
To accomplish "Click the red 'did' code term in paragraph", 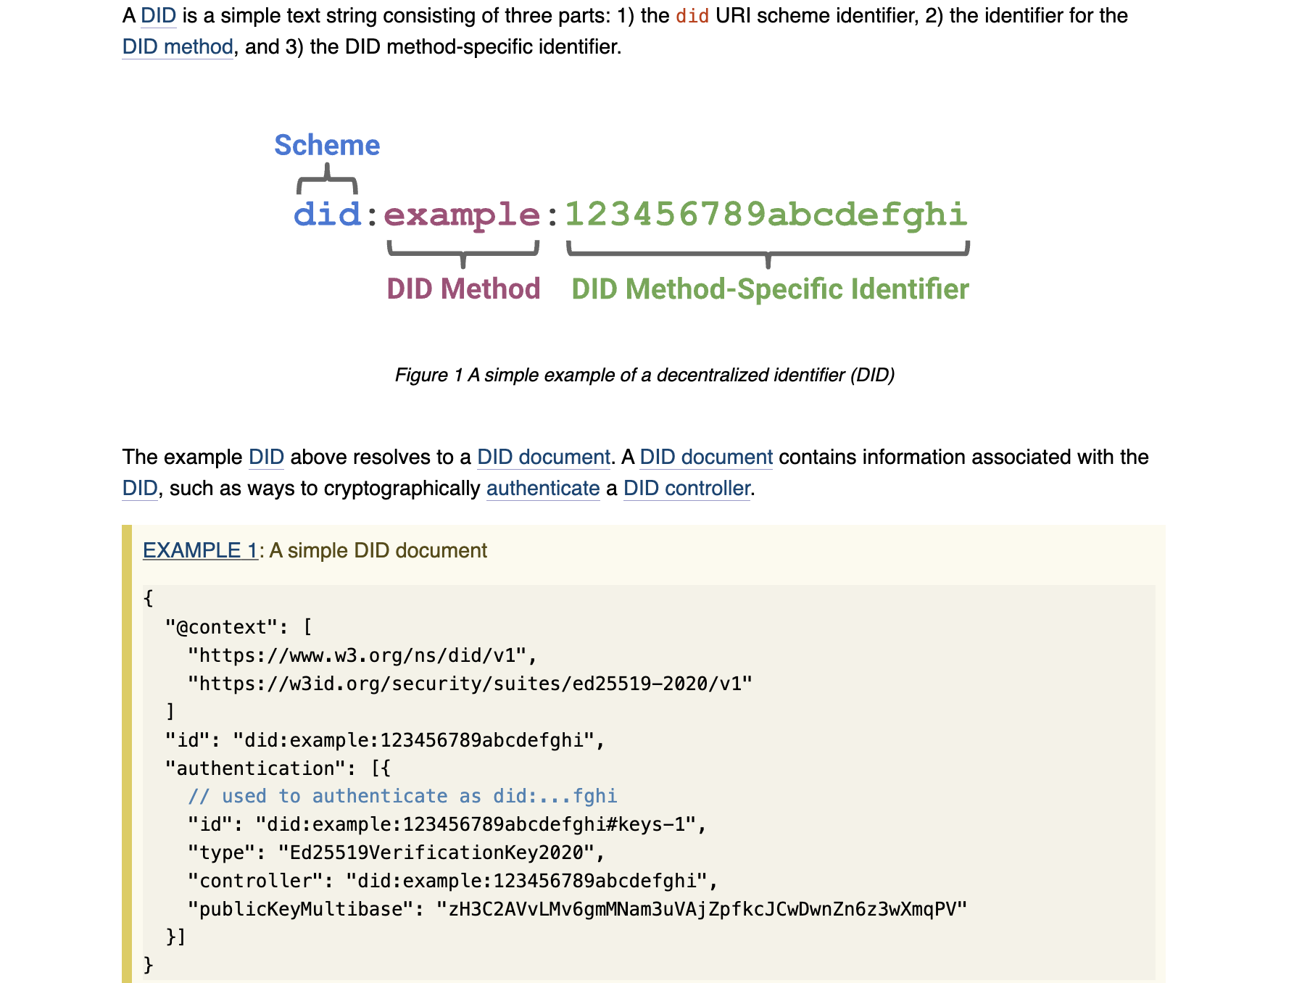I will (692, 16).
